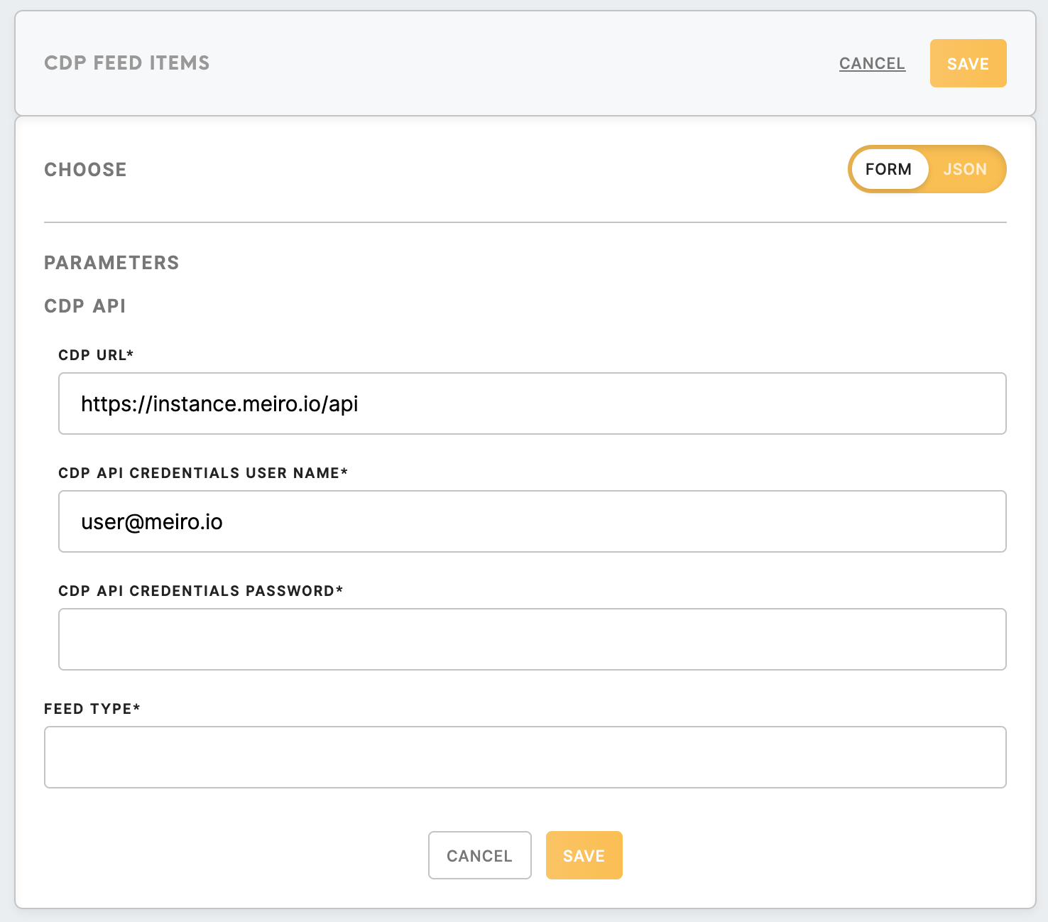Click the divider line under Choose

tap(525, 222)
